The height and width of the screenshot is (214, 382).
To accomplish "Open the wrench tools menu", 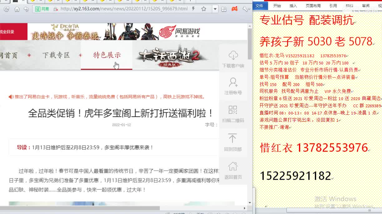I will [x=246, y=9].
